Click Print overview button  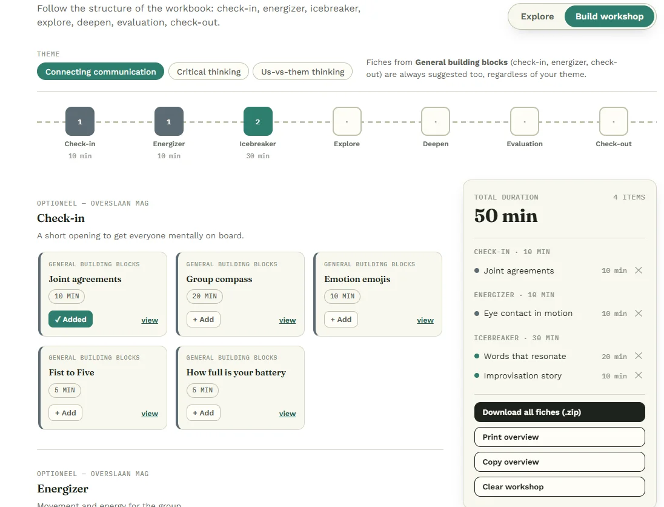tap(559, 437)
